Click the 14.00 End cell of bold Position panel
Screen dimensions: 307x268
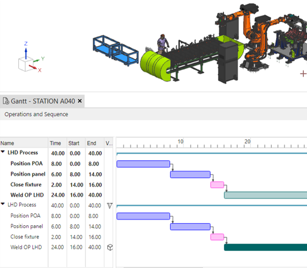[x=95, y=174]
